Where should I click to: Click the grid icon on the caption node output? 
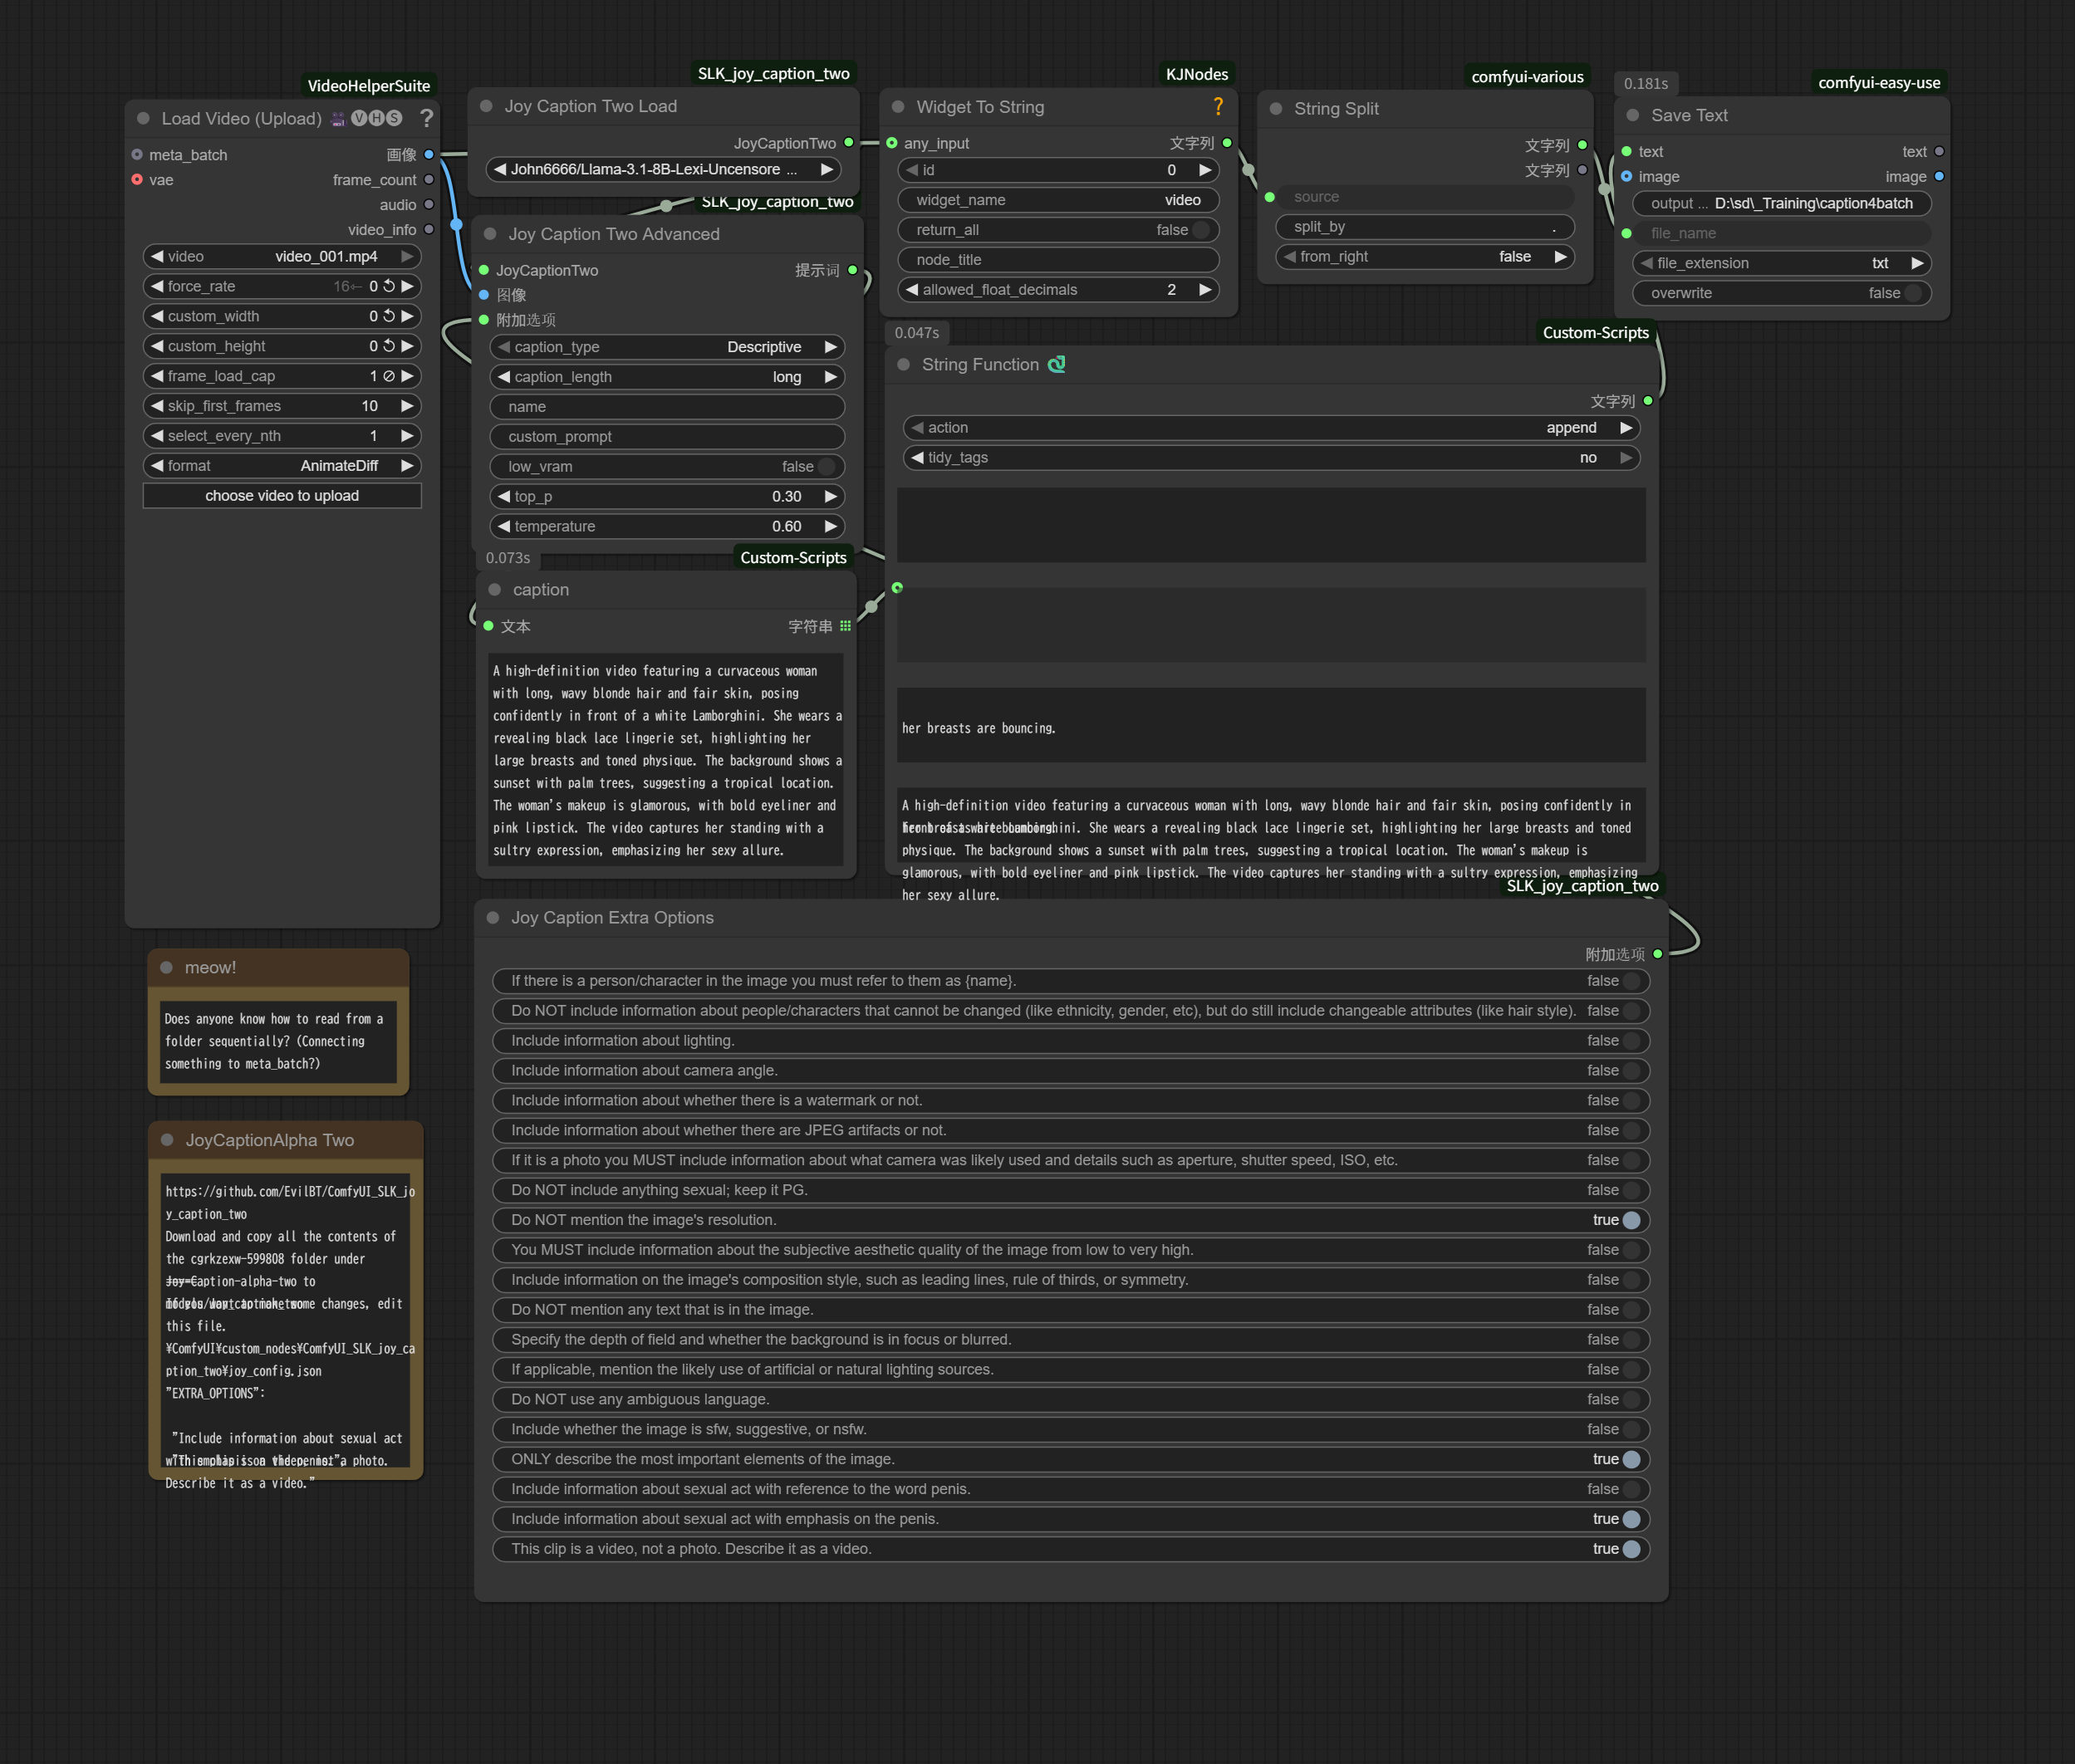pos(845,626)
